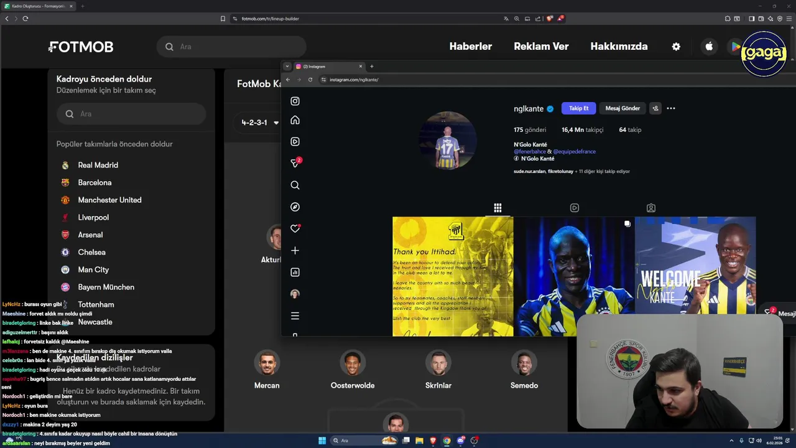Click verified badge next to nglkante
796x448 pixels.
(x=550, y=109)
